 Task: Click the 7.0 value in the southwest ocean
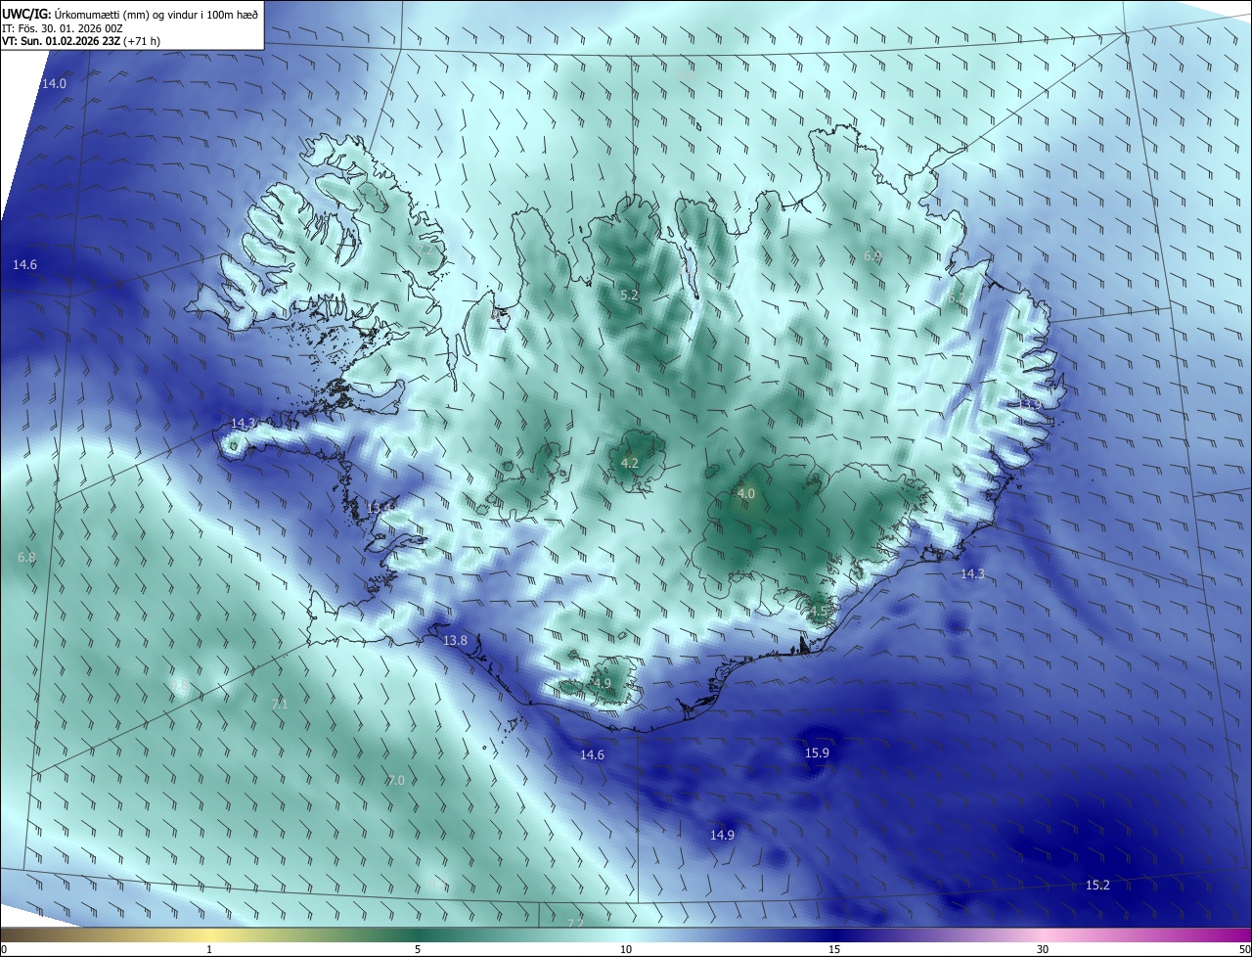pyautogui.click(x=396, y=780)
